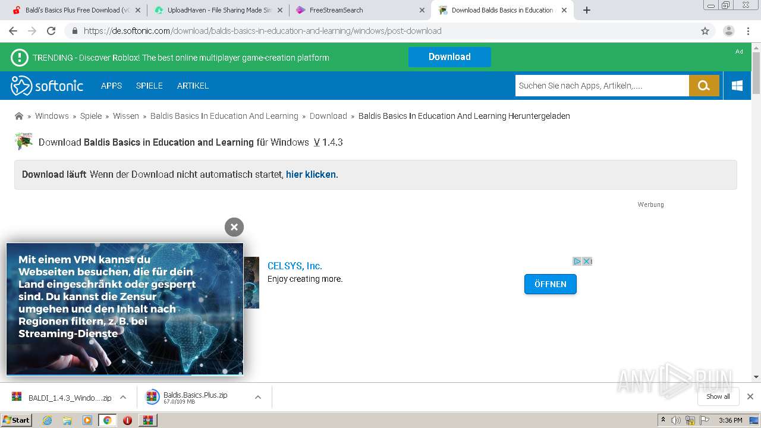This screenshot has height=428, width=761.
Task: Reload the Softonic page
Action: [51, 31]
